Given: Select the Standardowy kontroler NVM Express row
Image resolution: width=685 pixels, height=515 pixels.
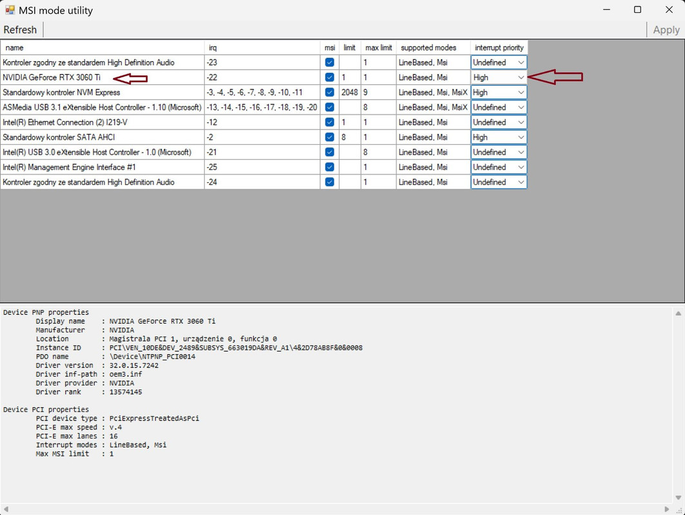Looking at the screenshot, I should click(102, 92).
